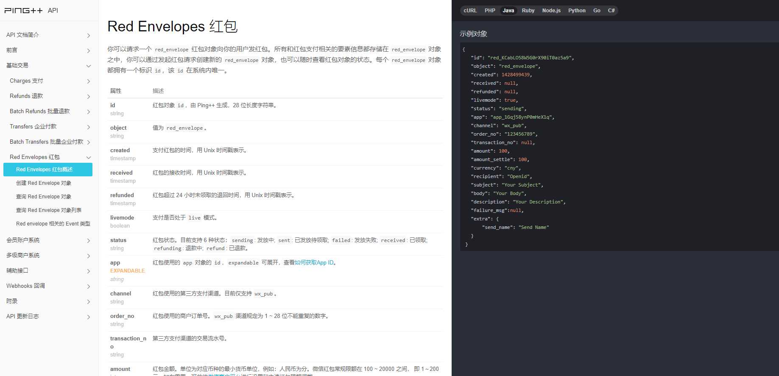Click the "received" attribute name in table
779x376 pixels.
[x=121, y=173]
